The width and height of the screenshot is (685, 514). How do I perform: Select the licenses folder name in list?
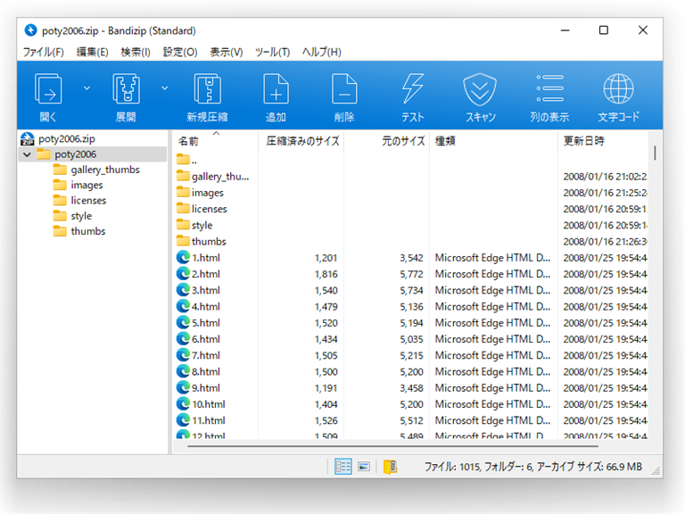[210, 209]
